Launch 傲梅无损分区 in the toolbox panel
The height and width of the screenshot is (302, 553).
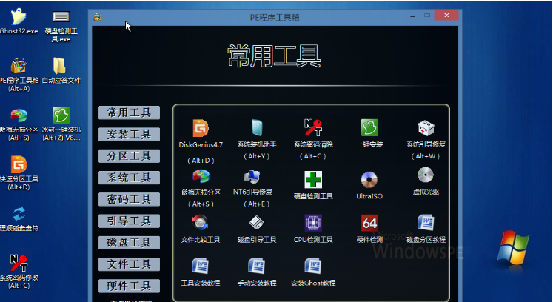(201, 176)
